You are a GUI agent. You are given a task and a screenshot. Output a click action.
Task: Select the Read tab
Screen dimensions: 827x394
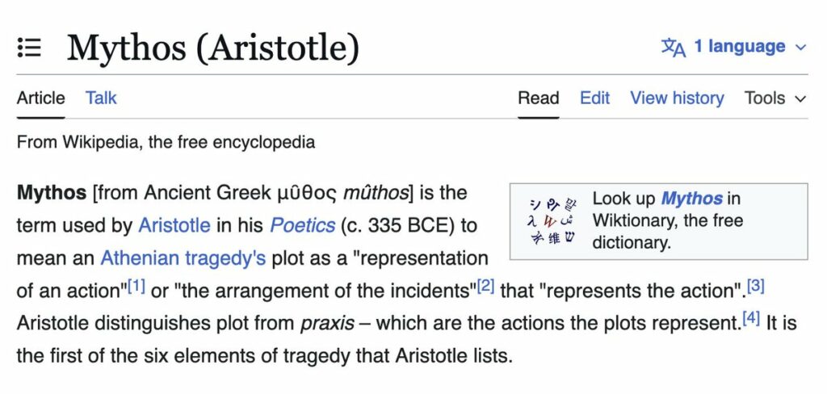pyautogui.click(x=538, y=98)
